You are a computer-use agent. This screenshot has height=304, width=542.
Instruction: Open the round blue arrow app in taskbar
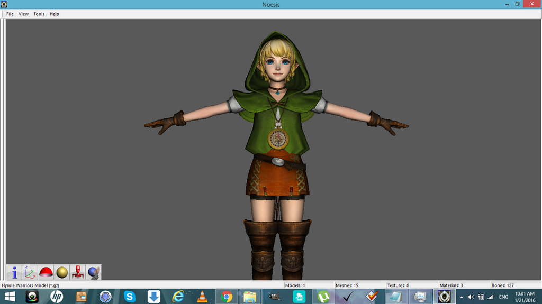[105, 297]
